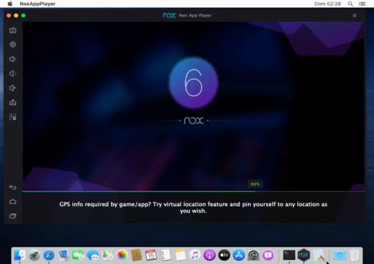Click Android back arrow in sidebar
374x264 pixels.
13,187
